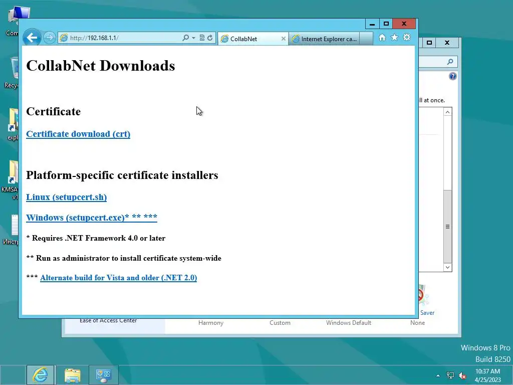The height and width of the screenshot is (385, 513).
Task: Click the forward navigation arrow in IE
Action: pos(50,38)
